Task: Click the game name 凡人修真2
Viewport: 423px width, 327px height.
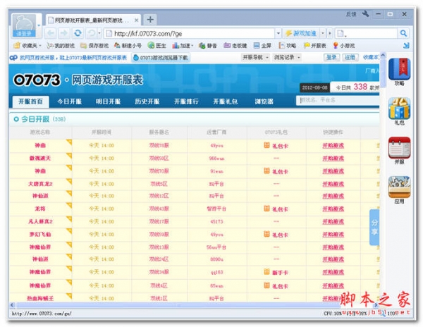Action: 40,221
